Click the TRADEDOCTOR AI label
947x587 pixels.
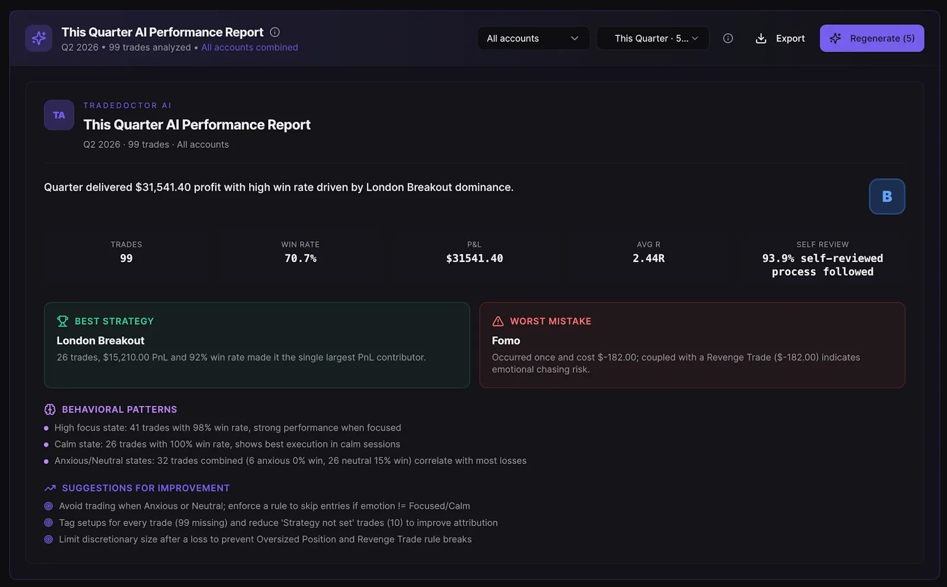pos(127,105)
